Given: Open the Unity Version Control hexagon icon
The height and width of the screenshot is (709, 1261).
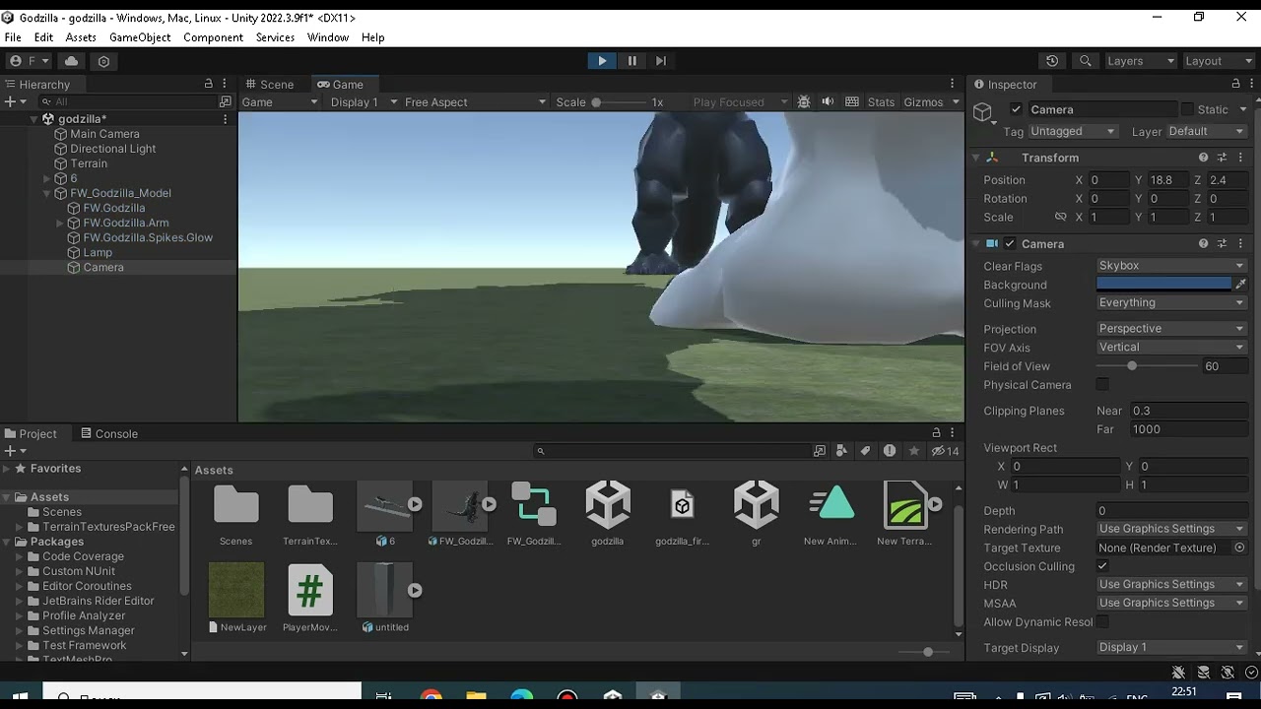Looking at the screenshot, I should point(103,61).
